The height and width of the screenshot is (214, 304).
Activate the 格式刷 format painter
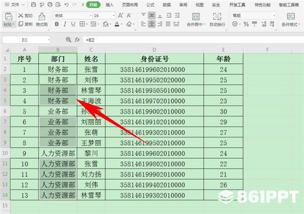pyautogui.click(x=42, y=20)
